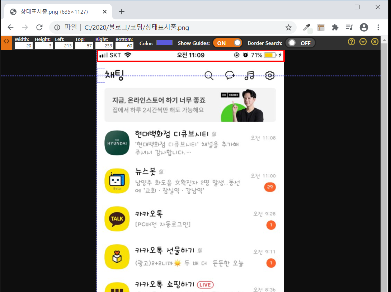Click the 카카오톡 쇼핑하기 chat title
The height and width of the screenshot is (292, 391).
coord(165,284)
